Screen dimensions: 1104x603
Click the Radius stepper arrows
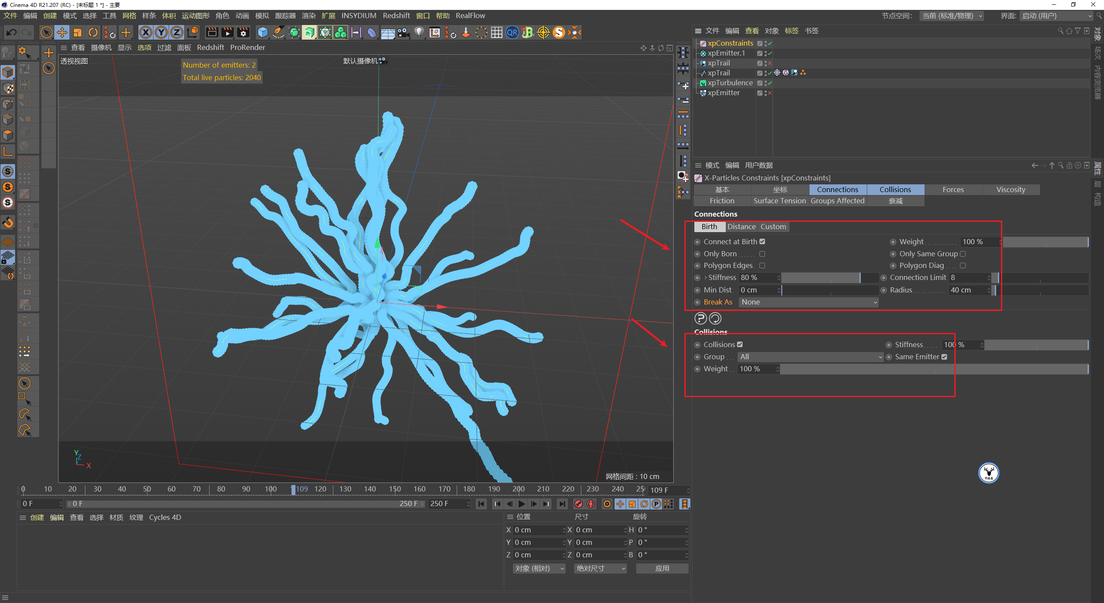click(x=989, y=290)
